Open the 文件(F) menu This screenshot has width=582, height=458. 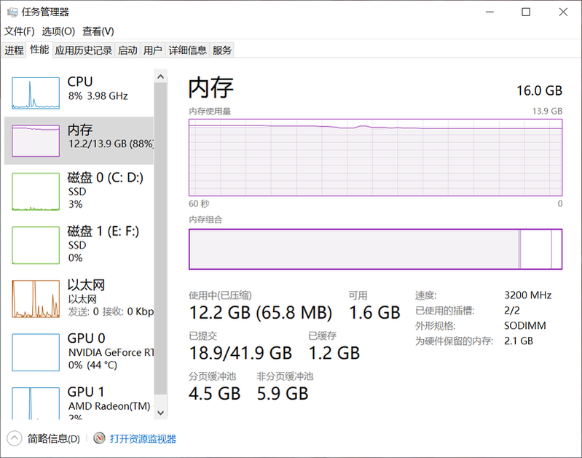20,31
